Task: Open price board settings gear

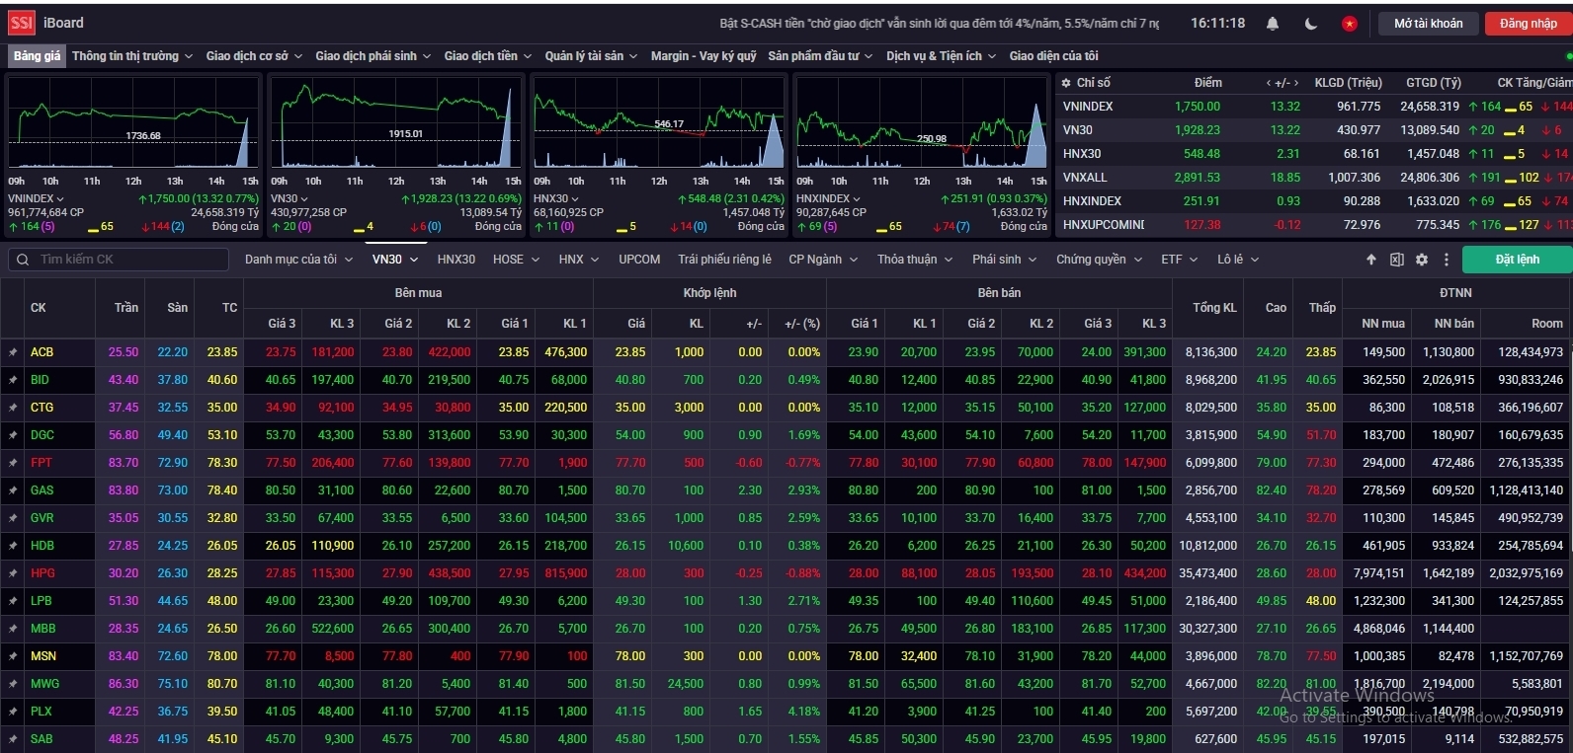Action: (x=1422, y=260)
